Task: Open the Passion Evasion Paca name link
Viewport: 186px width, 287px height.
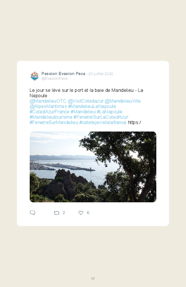Action: (63, 74)
